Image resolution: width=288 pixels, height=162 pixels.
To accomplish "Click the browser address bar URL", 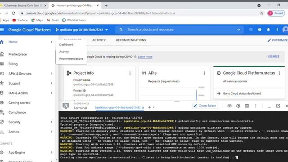I will pyautogui.click(x=100, y=13).
